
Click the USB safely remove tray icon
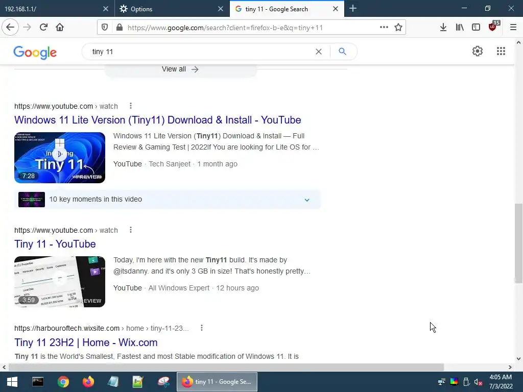click(x=466, y=382)
